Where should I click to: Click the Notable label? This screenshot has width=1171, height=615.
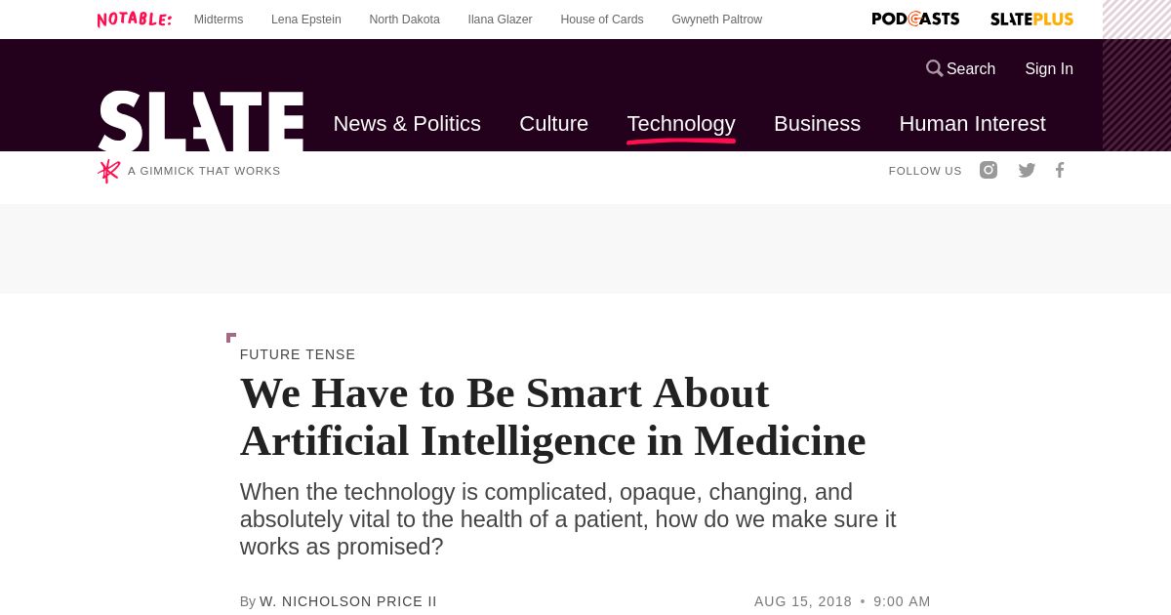135,19
